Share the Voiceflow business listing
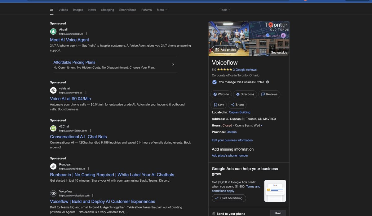This screenshot has width=372, height=216. coord(237,105)
